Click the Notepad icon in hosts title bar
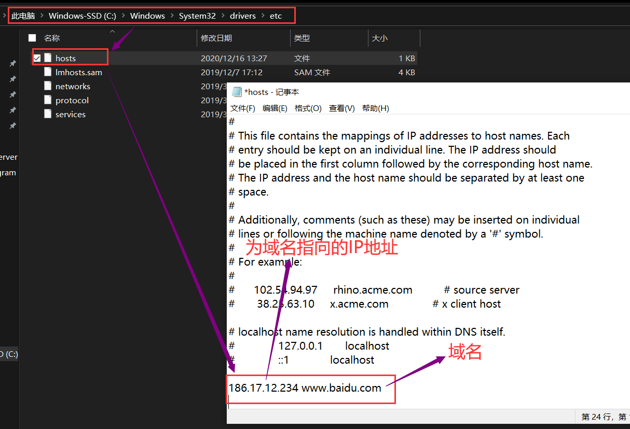 (237, 92)
